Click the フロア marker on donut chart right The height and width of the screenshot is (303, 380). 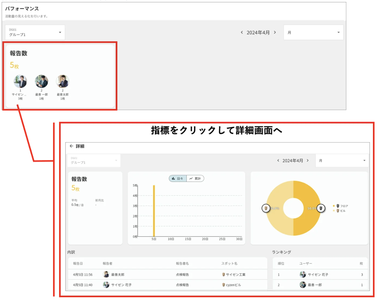321,208
